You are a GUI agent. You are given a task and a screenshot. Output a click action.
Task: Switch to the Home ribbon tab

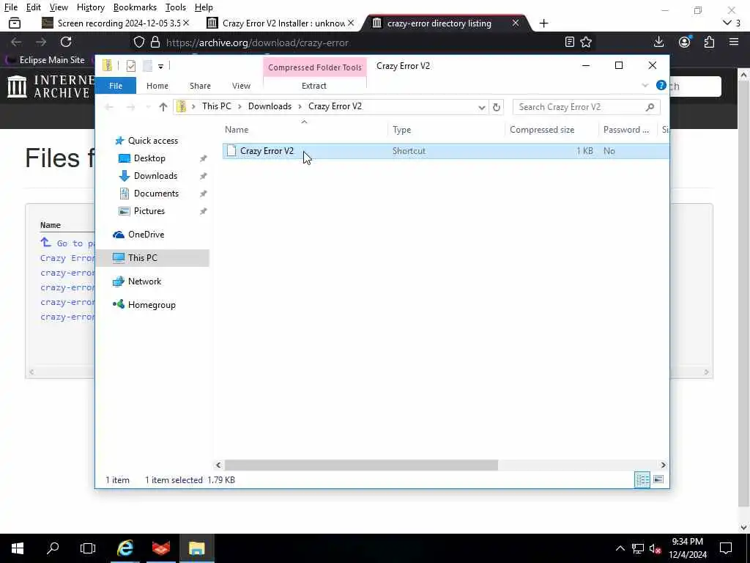pyautogui.click(x=157, y=86)
